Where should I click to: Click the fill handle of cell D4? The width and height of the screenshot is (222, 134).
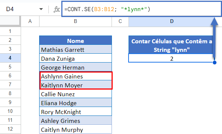[215, 62]
